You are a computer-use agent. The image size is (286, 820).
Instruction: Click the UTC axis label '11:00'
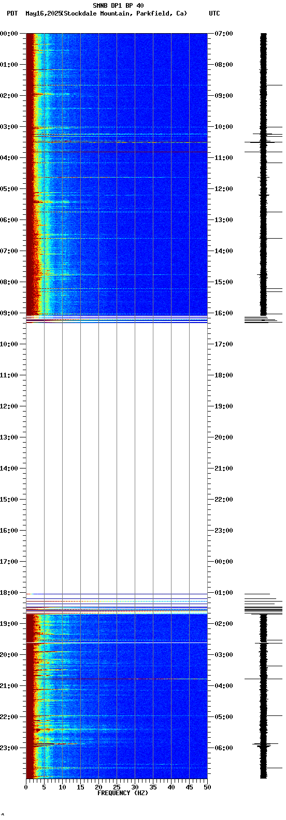(x=224, y=158)
